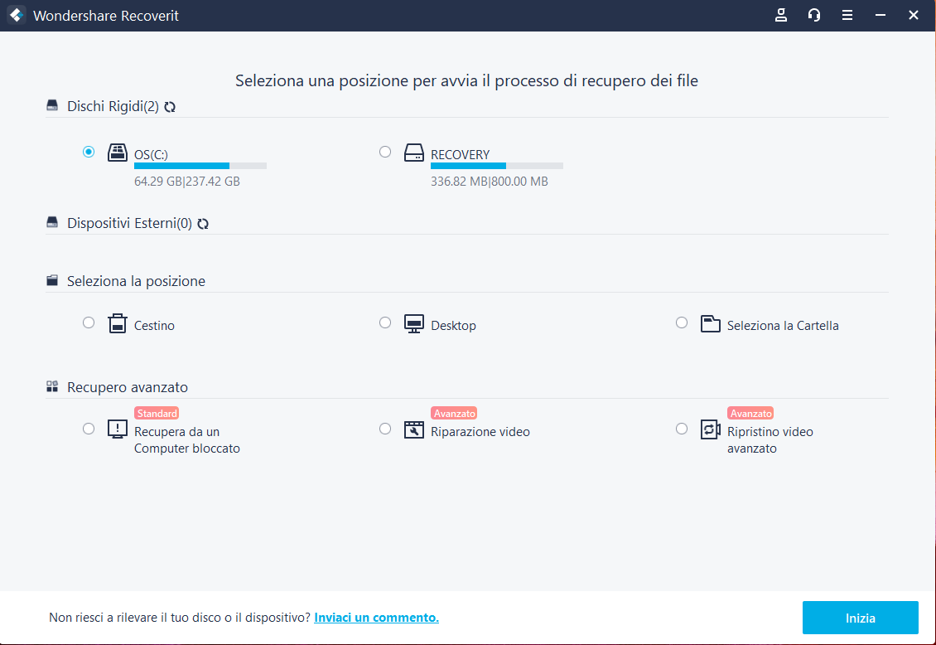Click the Dischi Rigidi(2) heading
The height and width of the screenshot is (645, 936).
(x=113, y=106)
